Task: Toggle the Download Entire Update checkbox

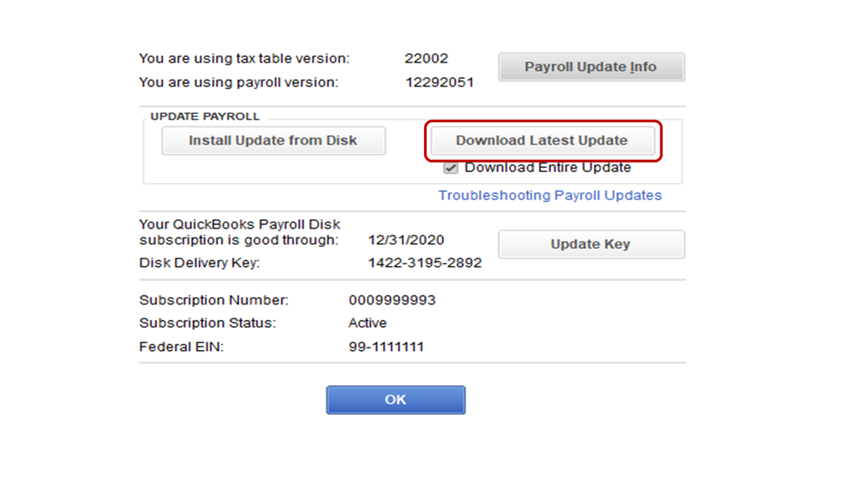Action: click(451, 168)
